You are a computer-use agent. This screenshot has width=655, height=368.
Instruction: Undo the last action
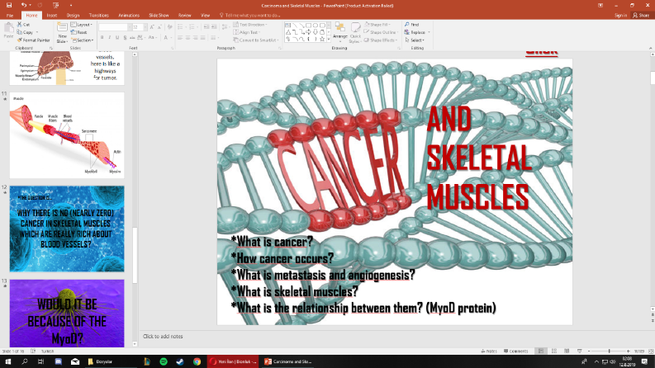[24, 6]
